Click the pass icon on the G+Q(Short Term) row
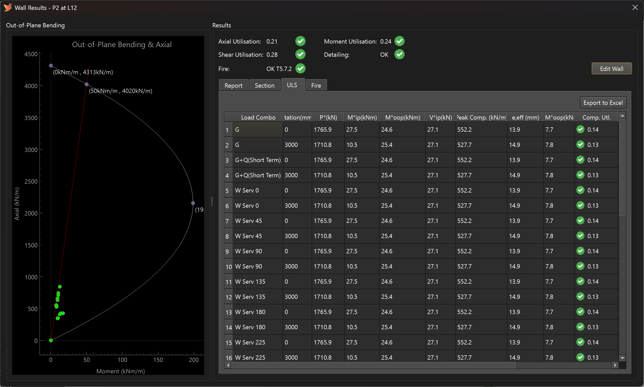The width and height of the screenshot is (644, 387). pos(581,160)
